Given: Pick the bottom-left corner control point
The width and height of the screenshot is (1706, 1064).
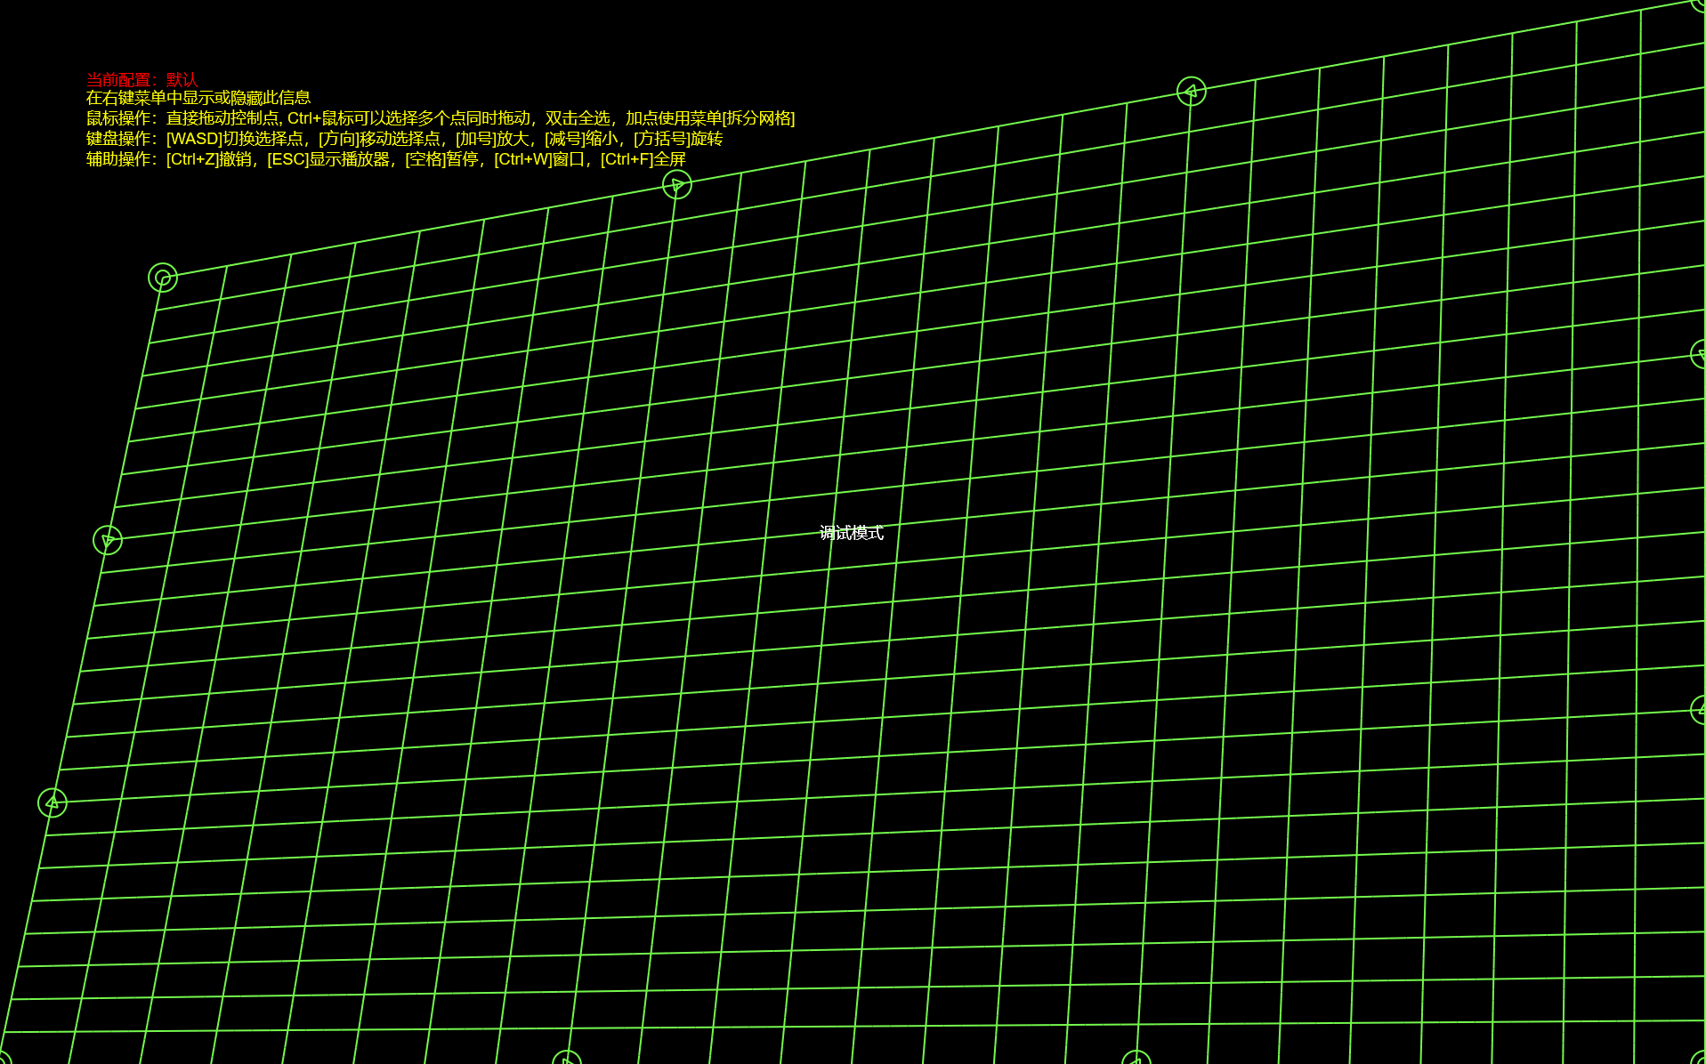Looking at the screenshot, I should 3,1060.
